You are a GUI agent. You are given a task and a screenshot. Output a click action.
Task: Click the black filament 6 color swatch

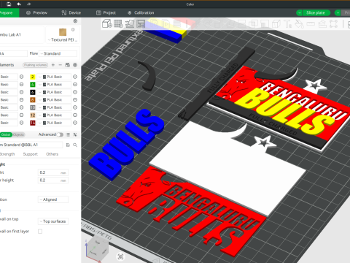[33, 92]
